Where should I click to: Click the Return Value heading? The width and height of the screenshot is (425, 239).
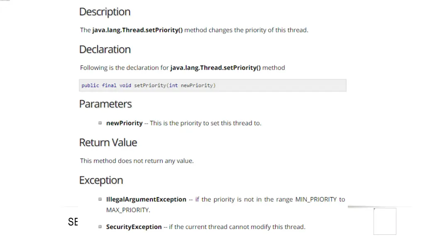(x=108, y=142)
